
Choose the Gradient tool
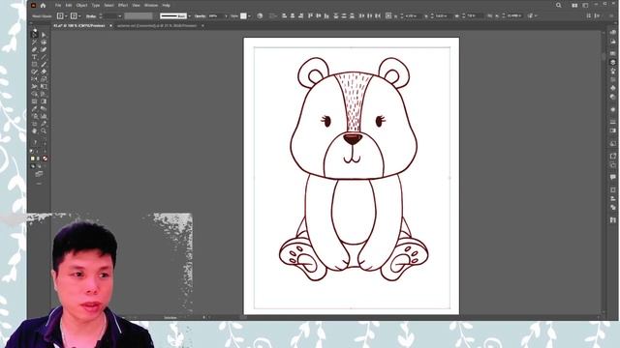[x=44, y=101]
